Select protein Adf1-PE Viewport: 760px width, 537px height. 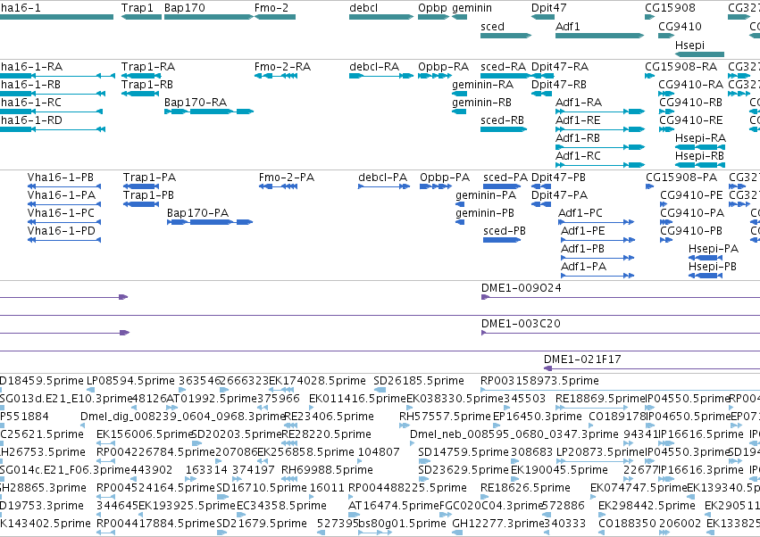pyautogui.click(x=597, y=240)
